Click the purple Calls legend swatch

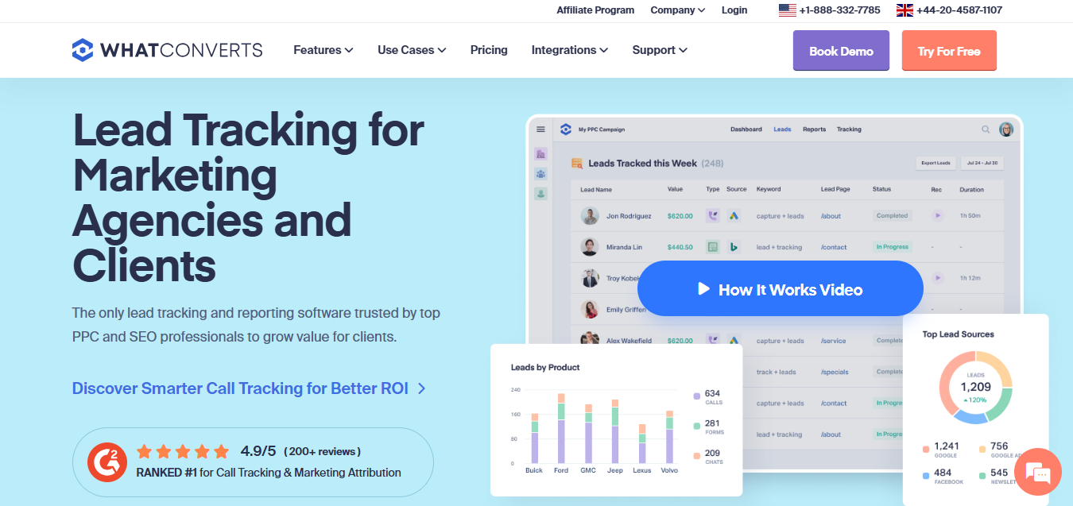[x=697, y=395]
